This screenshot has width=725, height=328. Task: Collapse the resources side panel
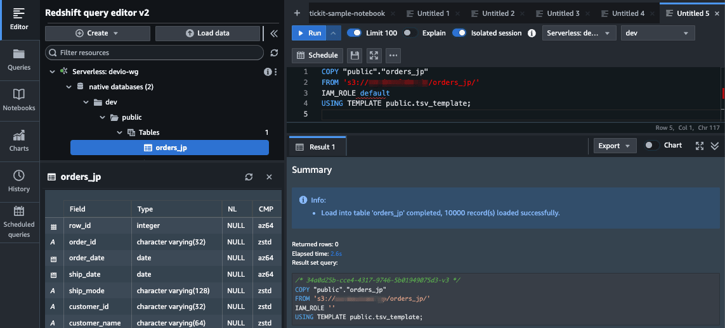(274, 33)
